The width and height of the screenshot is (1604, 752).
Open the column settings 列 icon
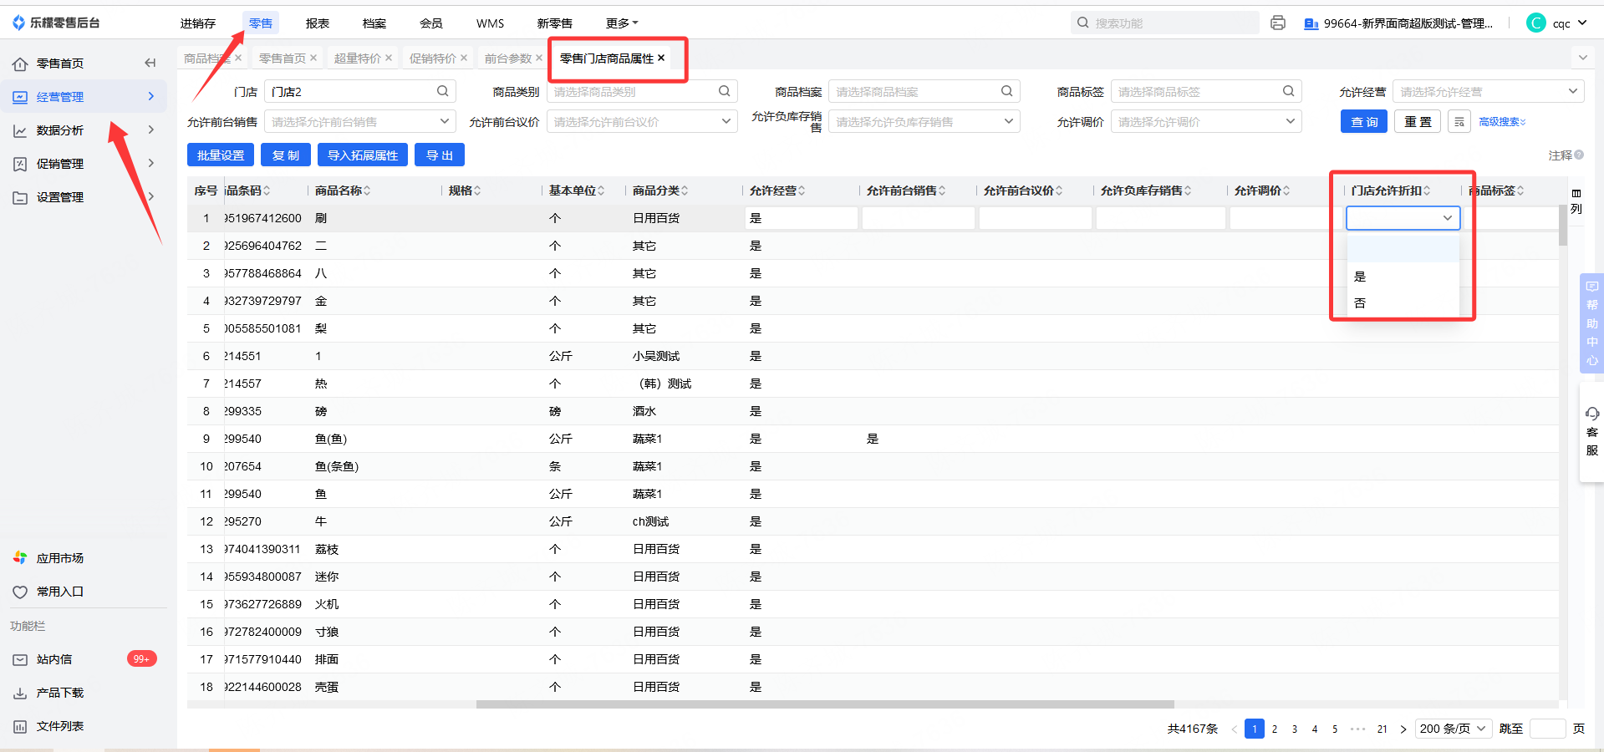[1576, 201]
